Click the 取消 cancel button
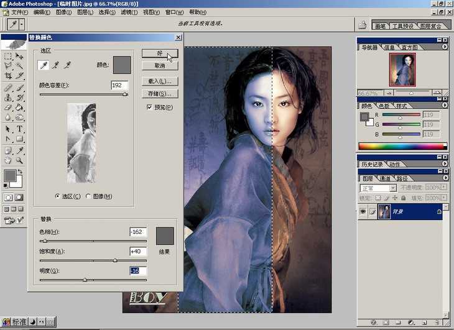The width and height of the screenshot is (454, 330). coord(160,66)
